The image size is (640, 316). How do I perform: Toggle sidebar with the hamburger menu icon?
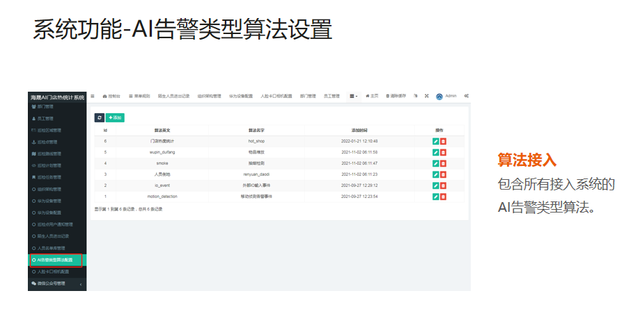point(92,96)
